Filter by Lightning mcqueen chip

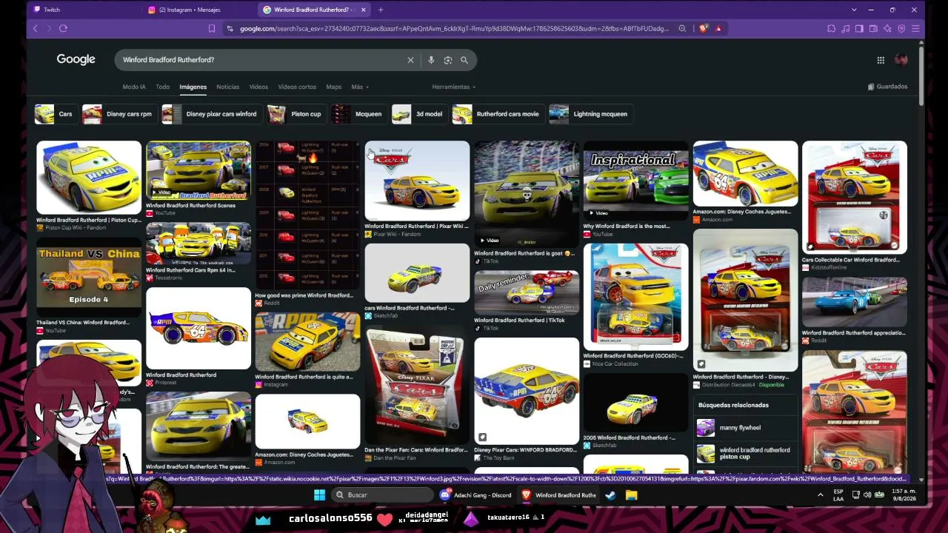(x=590, y=114)
